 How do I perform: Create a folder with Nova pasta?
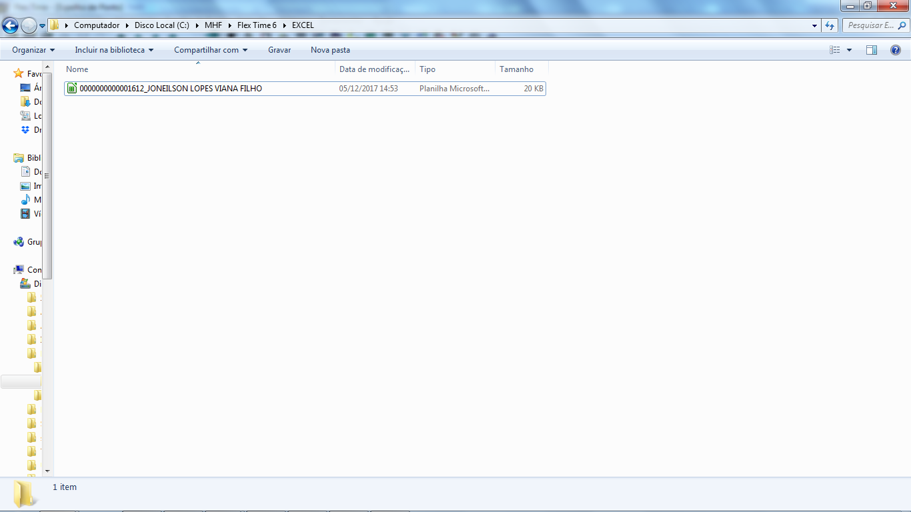(x=330, y=50)
